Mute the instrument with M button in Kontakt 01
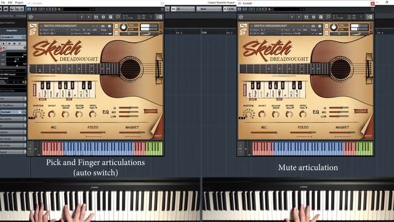The height and width of the screenshot is (222, 394). (116, 33)
